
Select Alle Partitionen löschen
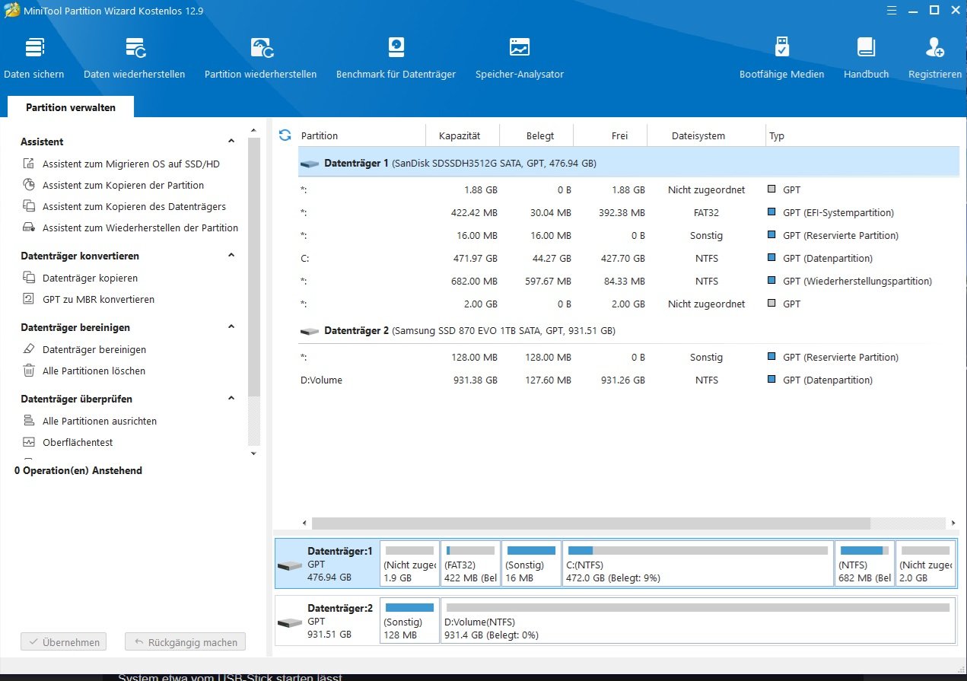click(x=94, y=371)
